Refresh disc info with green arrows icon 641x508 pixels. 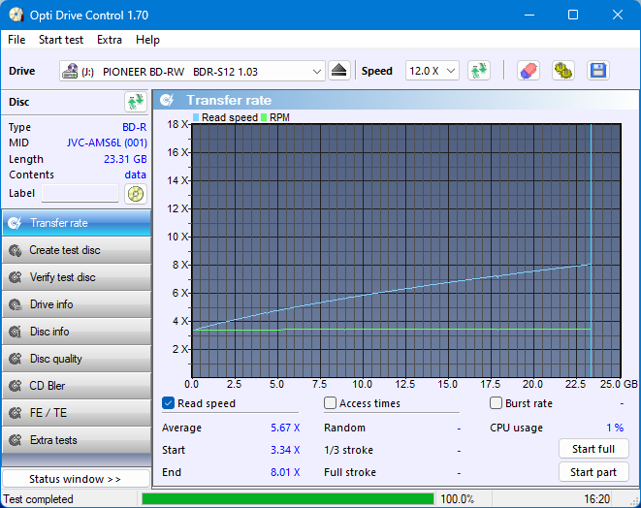click(135, 102)
